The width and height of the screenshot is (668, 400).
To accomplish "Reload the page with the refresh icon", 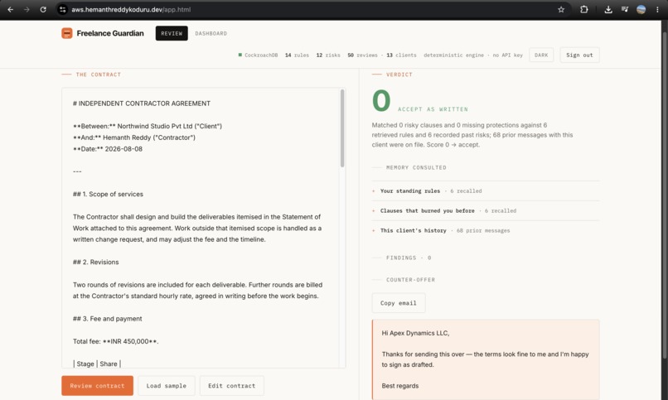I will click(x=43, y=9).
